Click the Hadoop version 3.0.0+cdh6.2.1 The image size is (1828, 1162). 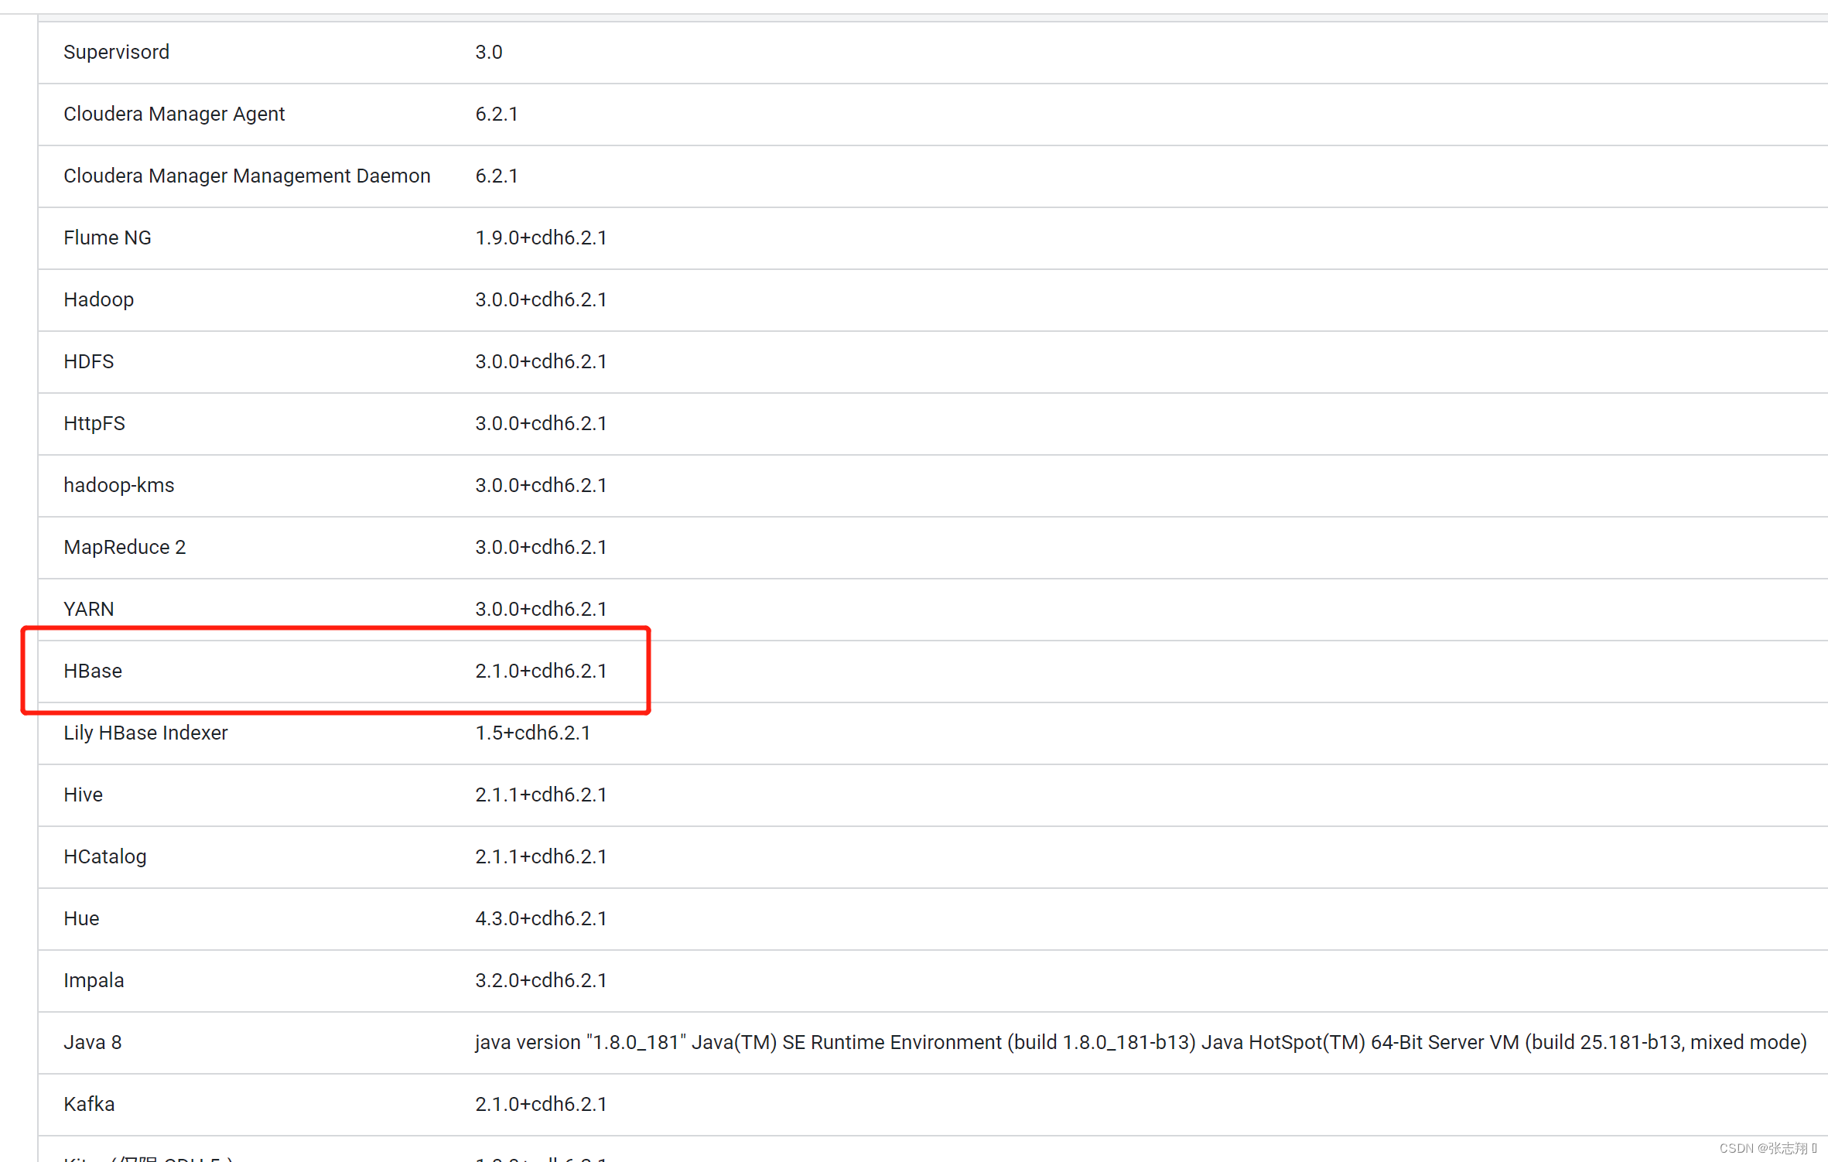click(541, 299)
